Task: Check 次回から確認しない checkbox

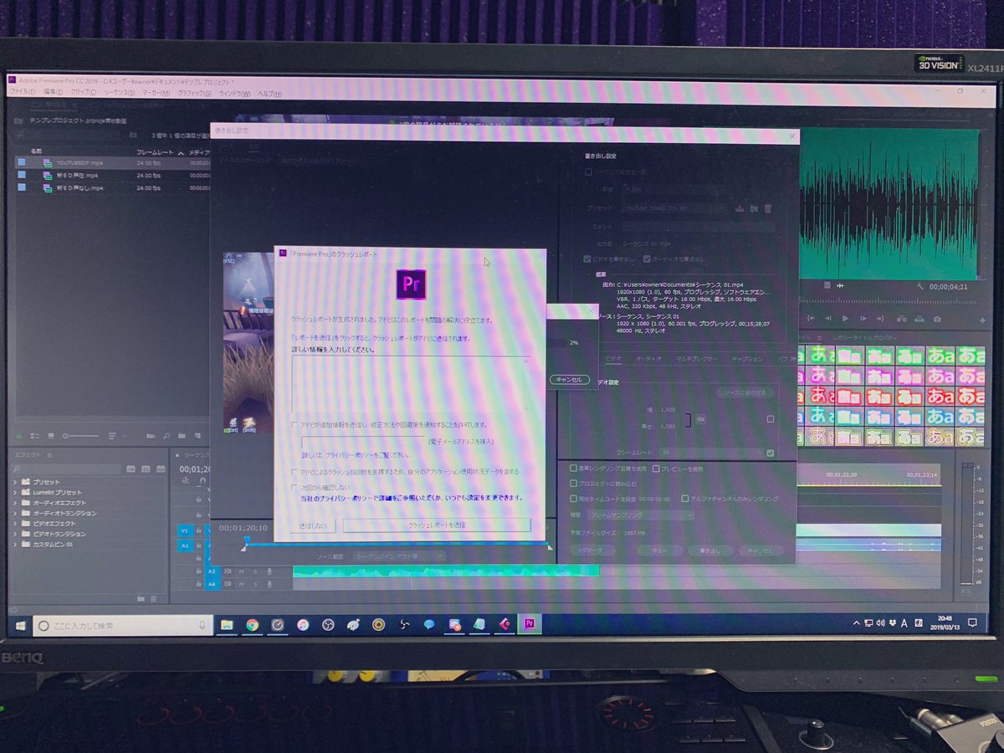Action: (295, 487)
